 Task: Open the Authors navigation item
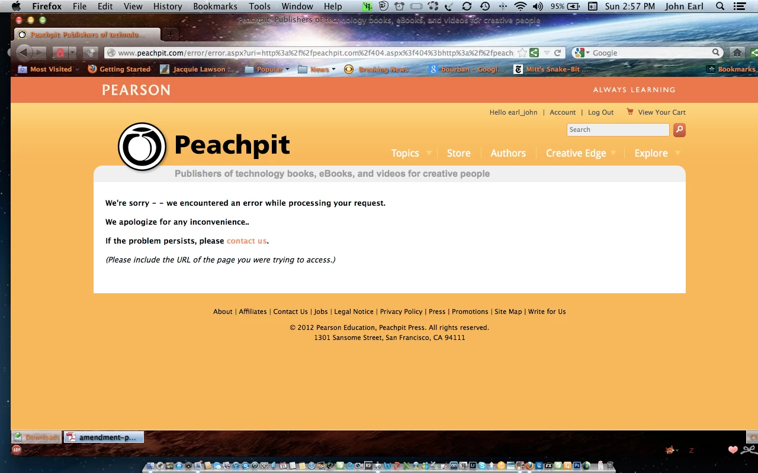508,153
